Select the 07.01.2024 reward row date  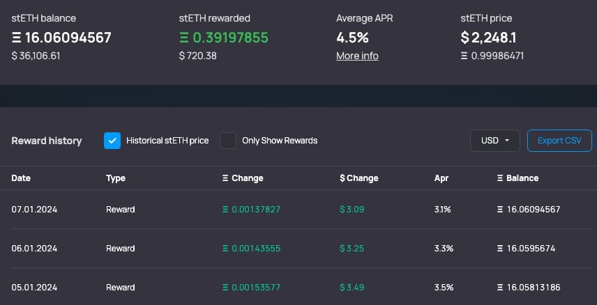coord(34,210)
